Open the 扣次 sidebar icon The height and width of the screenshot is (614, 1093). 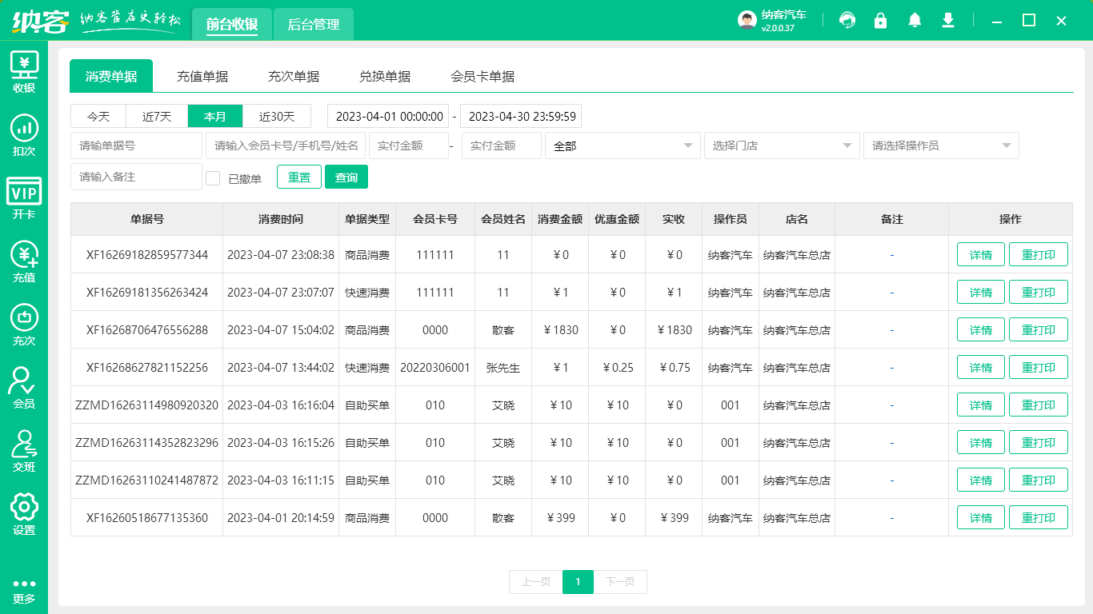coord(24,135)
